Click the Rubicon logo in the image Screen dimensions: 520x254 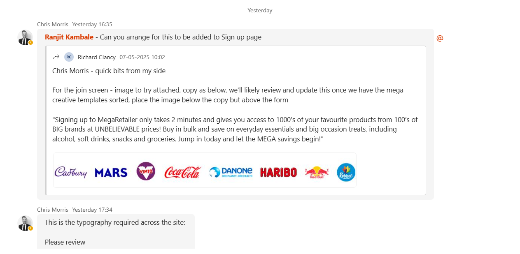click(x=346, y=172)
